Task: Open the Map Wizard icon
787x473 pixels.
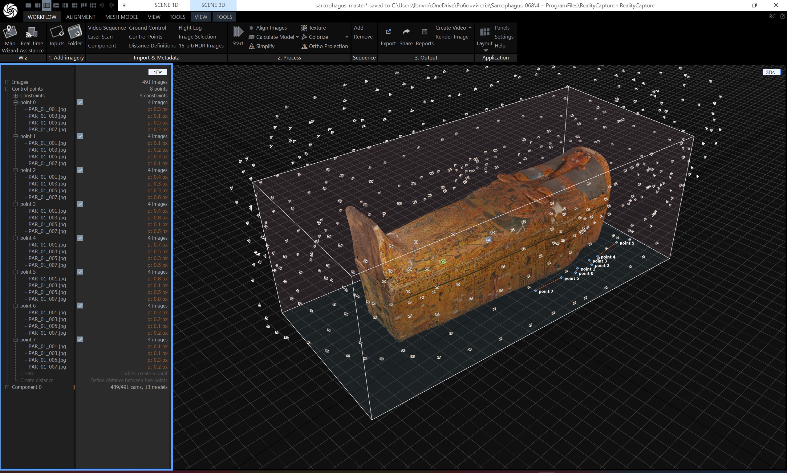Action: 10,32
